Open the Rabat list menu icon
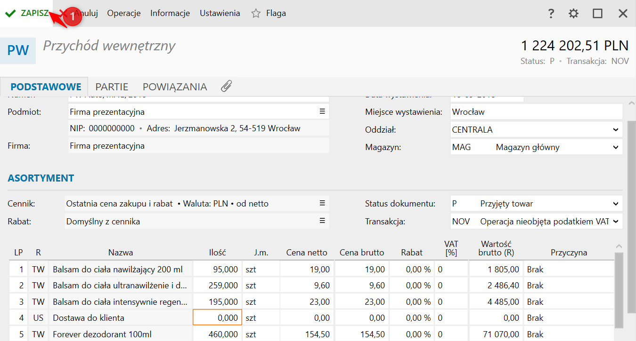This screenshot has height=341, width=636. (x=322, y=221)
